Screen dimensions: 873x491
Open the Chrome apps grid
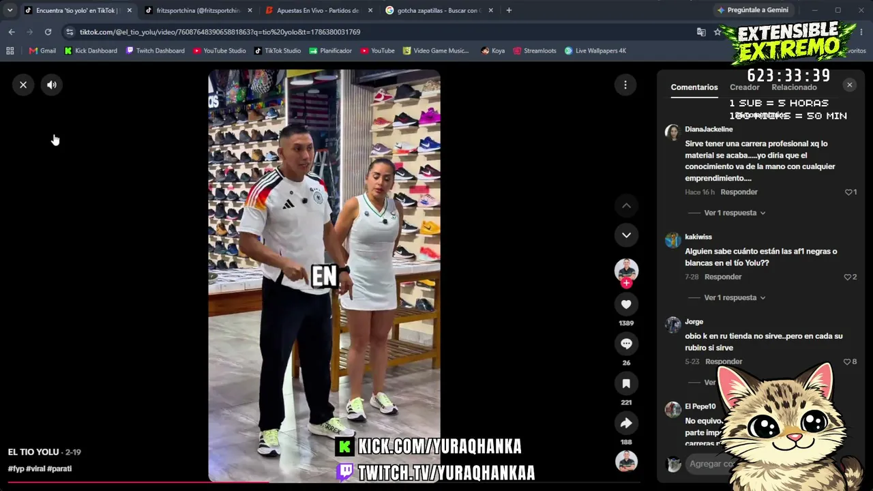point(10,50)
